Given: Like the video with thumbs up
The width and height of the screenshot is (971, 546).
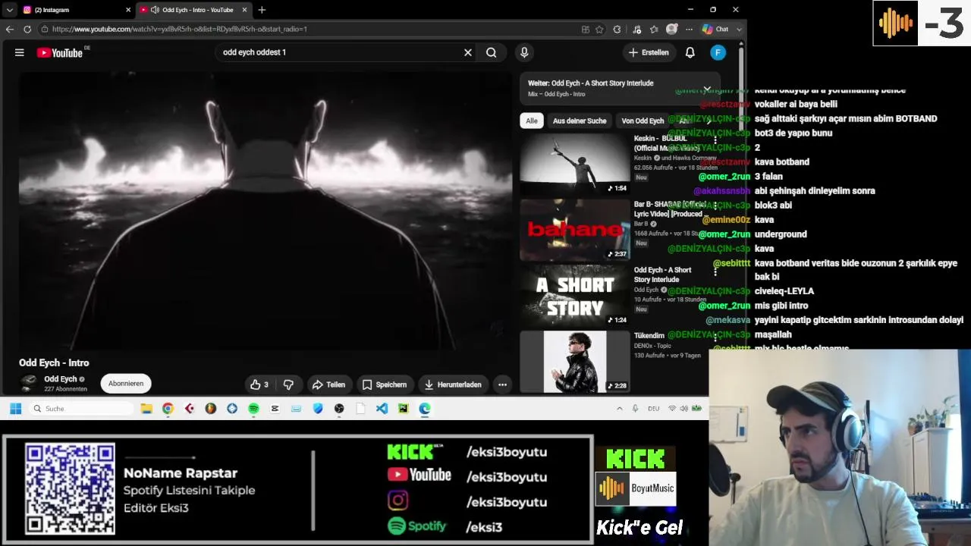Looking at the screenshot, I should pyautogui.click(x=259, y=384).
